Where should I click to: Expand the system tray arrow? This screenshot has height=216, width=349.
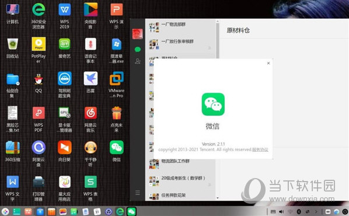click(x=316, y=212)
